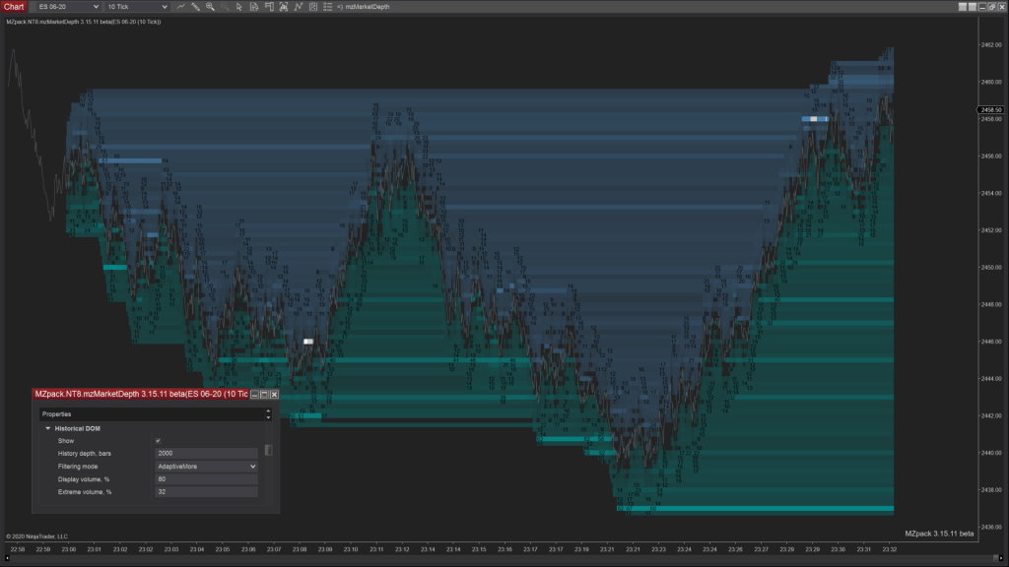Click the 2444.00 price axis label
Viewport: 1009px width, 567px height.
[991, 379]
